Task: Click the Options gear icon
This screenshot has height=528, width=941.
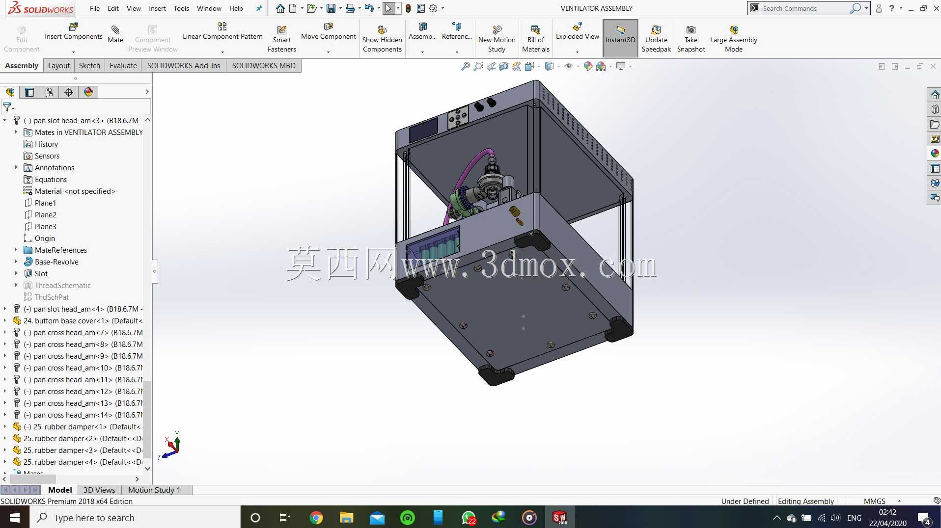Action: (433, 8)
